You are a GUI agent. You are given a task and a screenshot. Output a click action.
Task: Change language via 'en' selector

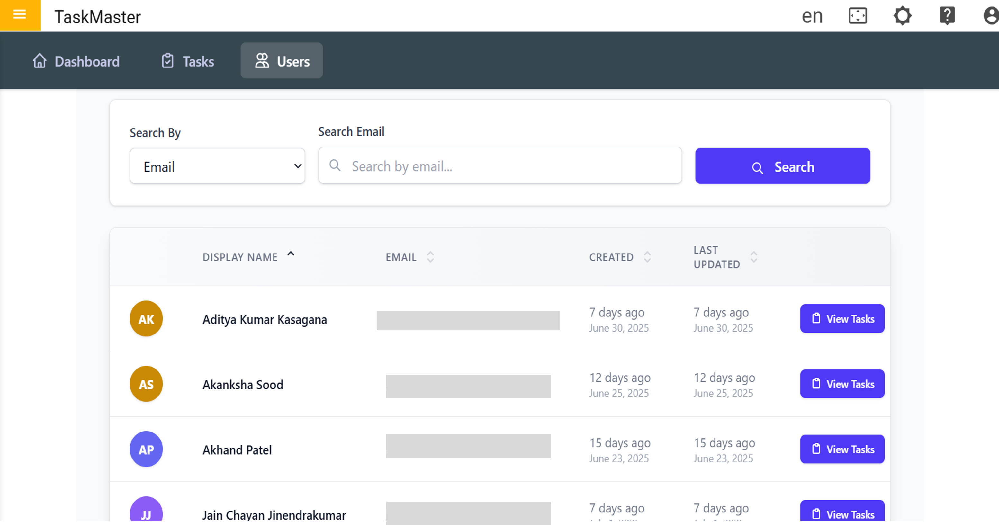coord(812,16)
